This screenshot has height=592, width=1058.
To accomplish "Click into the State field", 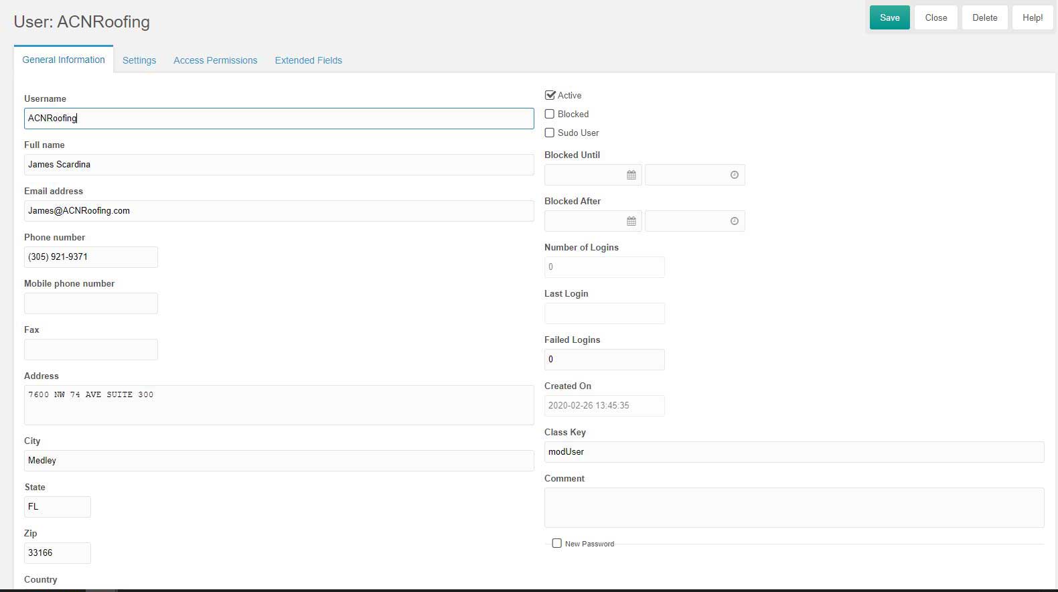I will 58,507.
